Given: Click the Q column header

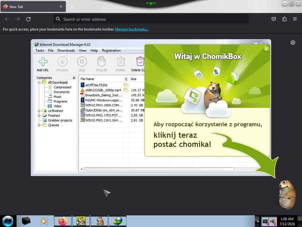Looking at the screenshot, I should (126, 79).
